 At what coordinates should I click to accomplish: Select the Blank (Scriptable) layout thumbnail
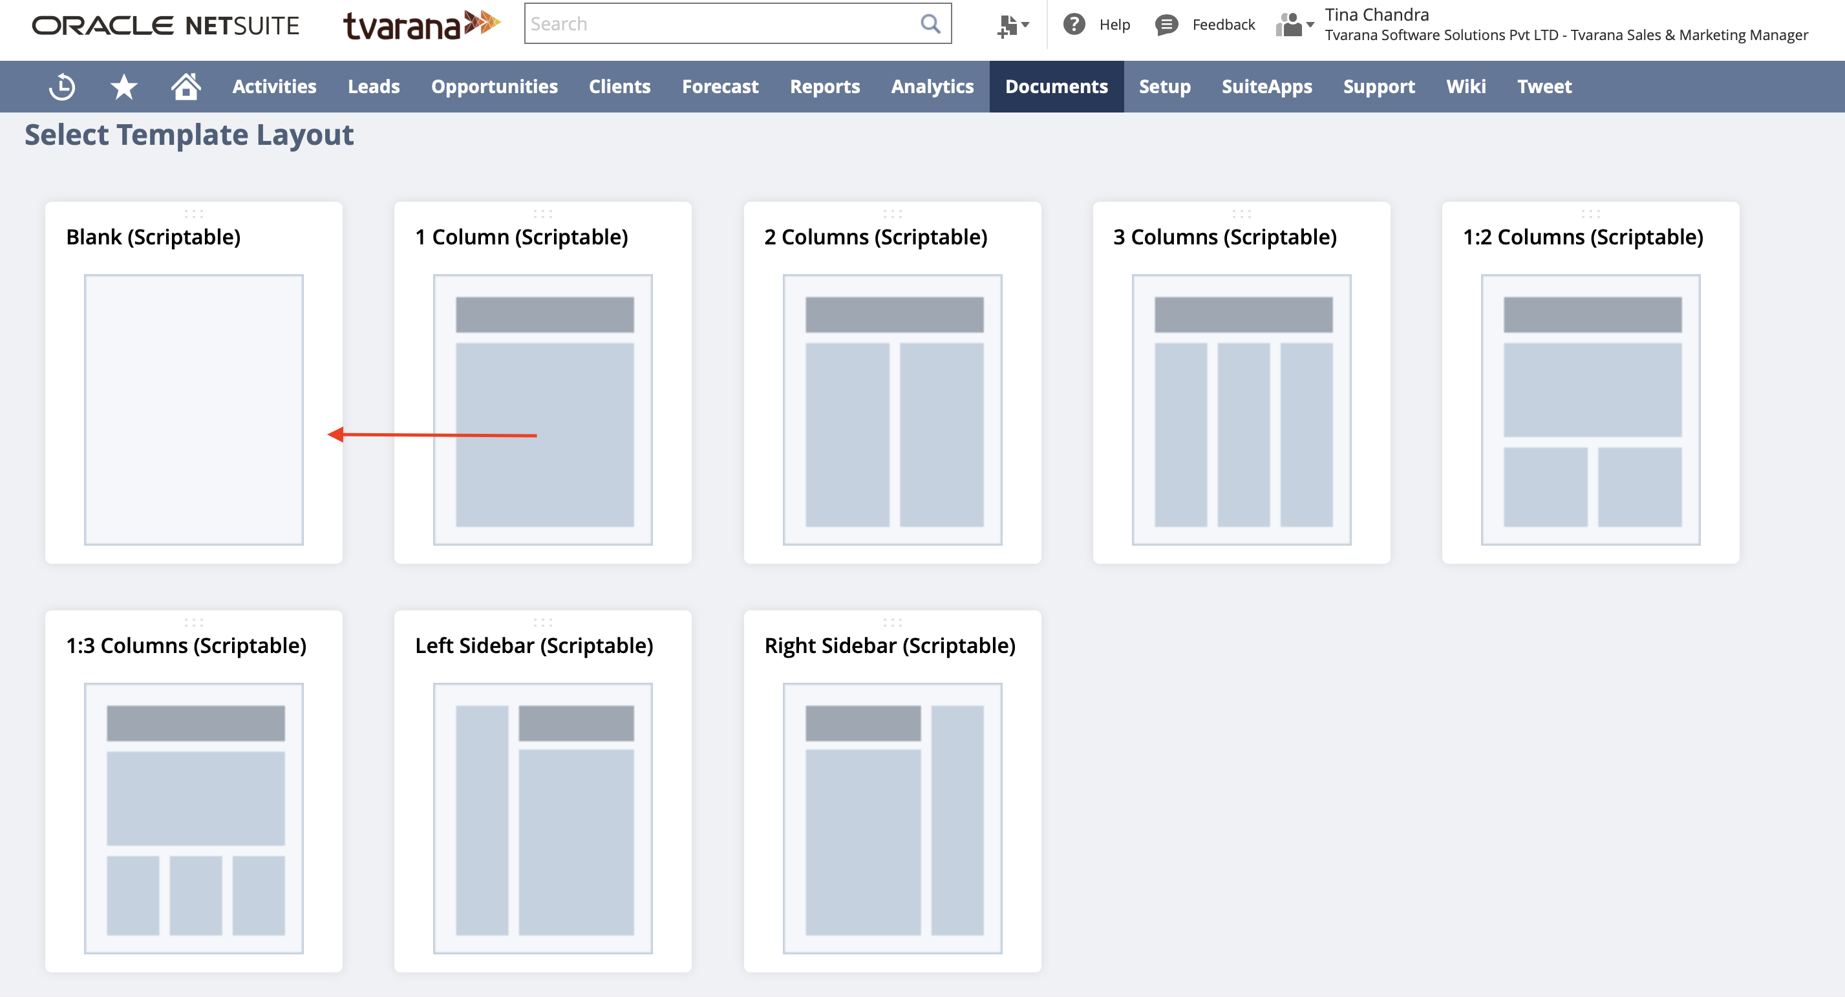[x=193, y=410]
